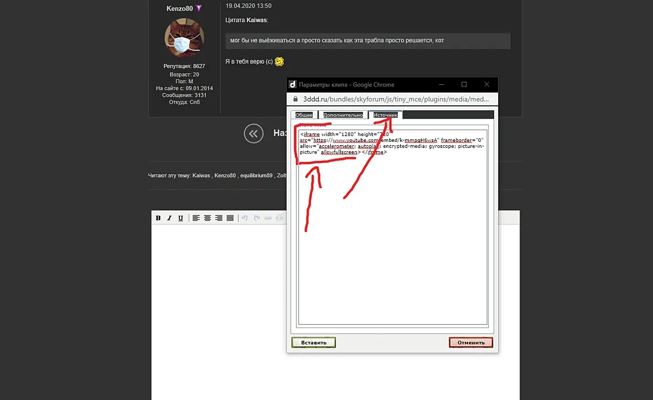653x400 pixels.
Task: Click the quoted text block from Kaiwas
Action: click(x=368, y=41)
